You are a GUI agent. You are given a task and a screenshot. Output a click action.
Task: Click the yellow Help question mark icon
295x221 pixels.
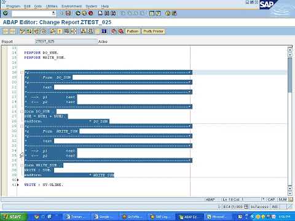click(168, 14)
